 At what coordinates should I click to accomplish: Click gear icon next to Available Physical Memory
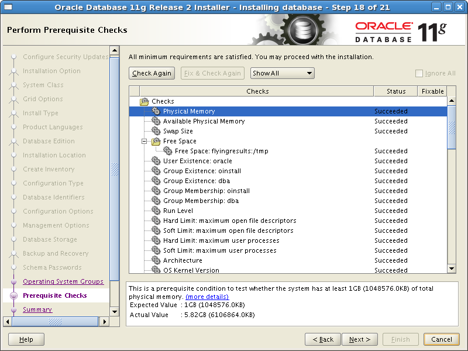[x=156, y=121]
